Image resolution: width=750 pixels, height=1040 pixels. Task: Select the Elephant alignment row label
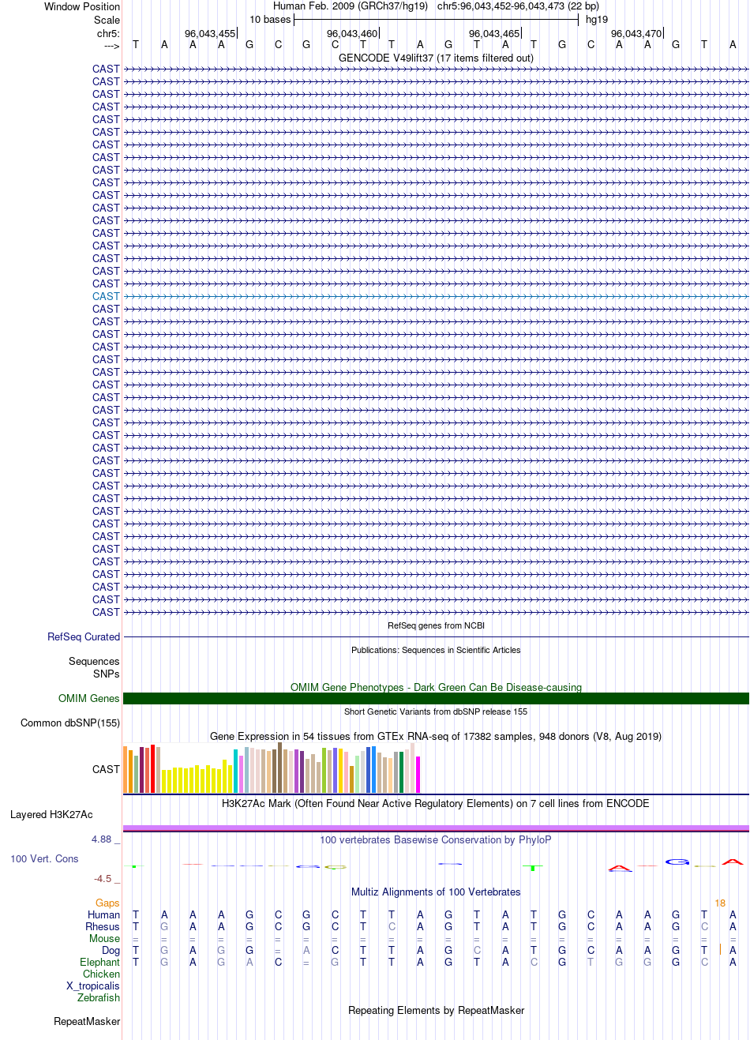click(x=99, y=962)
